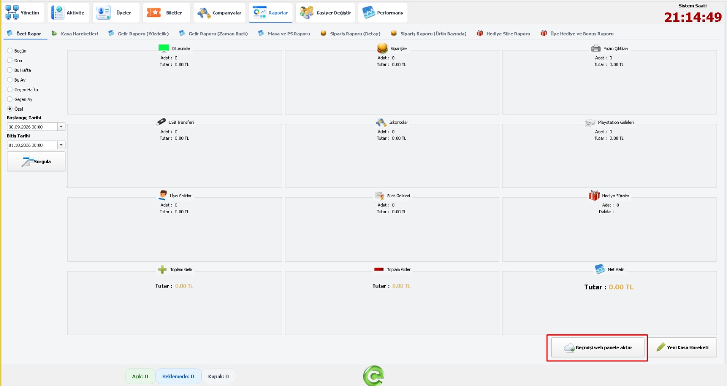Choose the Geçen Ay radio option
This screenshot has height=386, width=727.
coord(10,99)
